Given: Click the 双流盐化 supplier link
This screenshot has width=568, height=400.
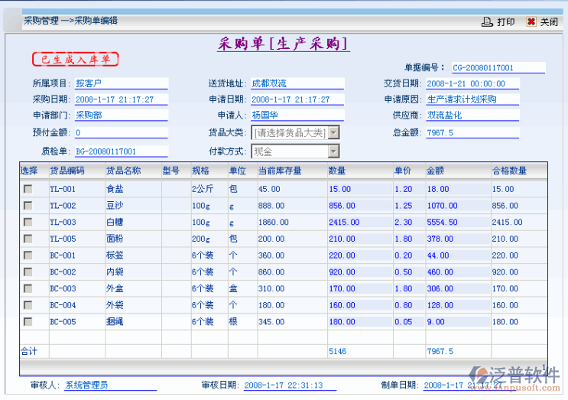Looking at the screenshot, I should pyautogui.click(x=443, y=115).
